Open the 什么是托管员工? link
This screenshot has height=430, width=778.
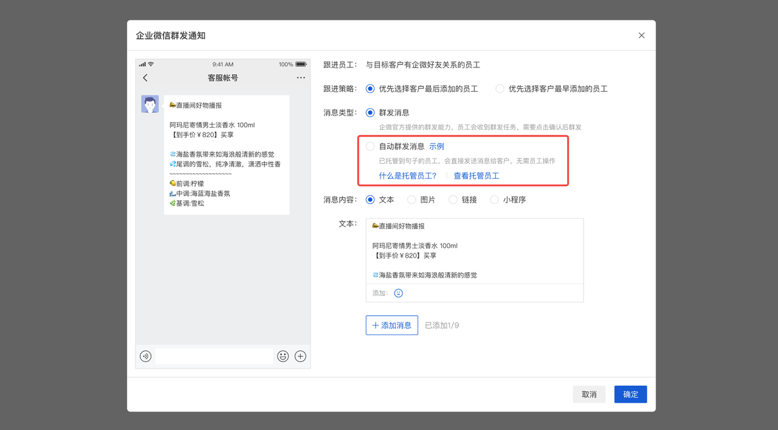coord(407,176)
